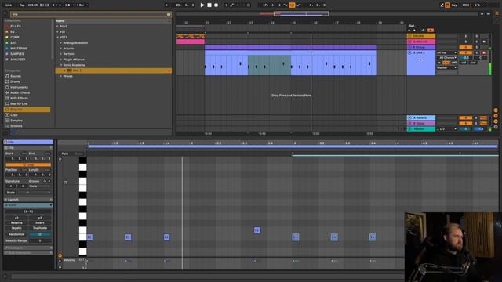Screen dimensions: 502x282
Task: Collapse the VST3 folder
Action: 57,37
